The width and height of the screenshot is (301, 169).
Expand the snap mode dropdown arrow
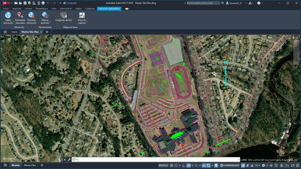[180, 165]
